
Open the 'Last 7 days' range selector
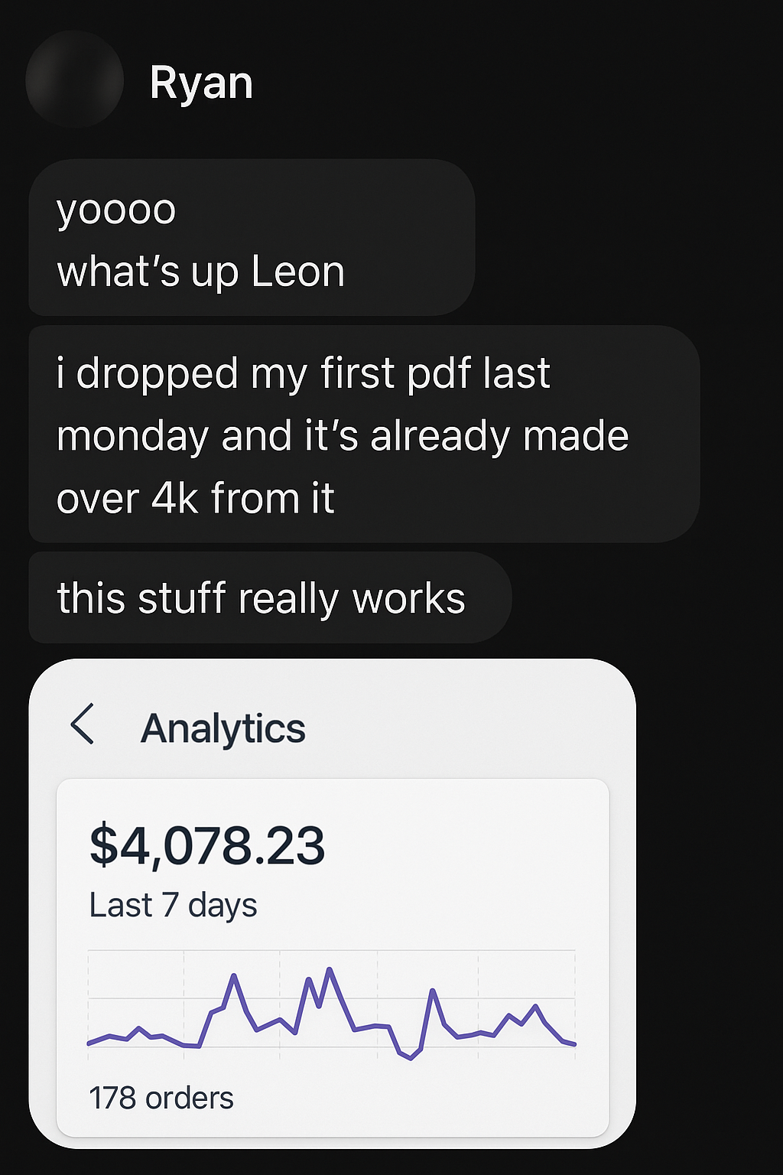point(173,905)
